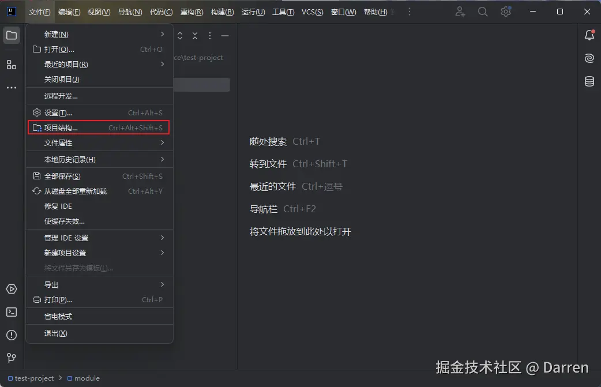Open the 视图(V) menu
Viewport: 601px width, 387px height.
pyautogui.click(x=99, y=12)
